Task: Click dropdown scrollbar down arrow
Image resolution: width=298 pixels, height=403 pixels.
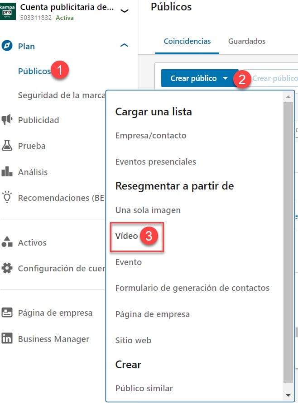Action: point(288,395)
